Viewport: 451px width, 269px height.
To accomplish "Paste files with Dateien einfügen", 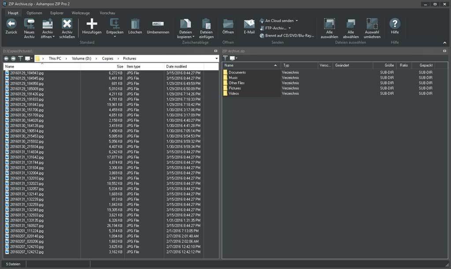I will point(206,29).
